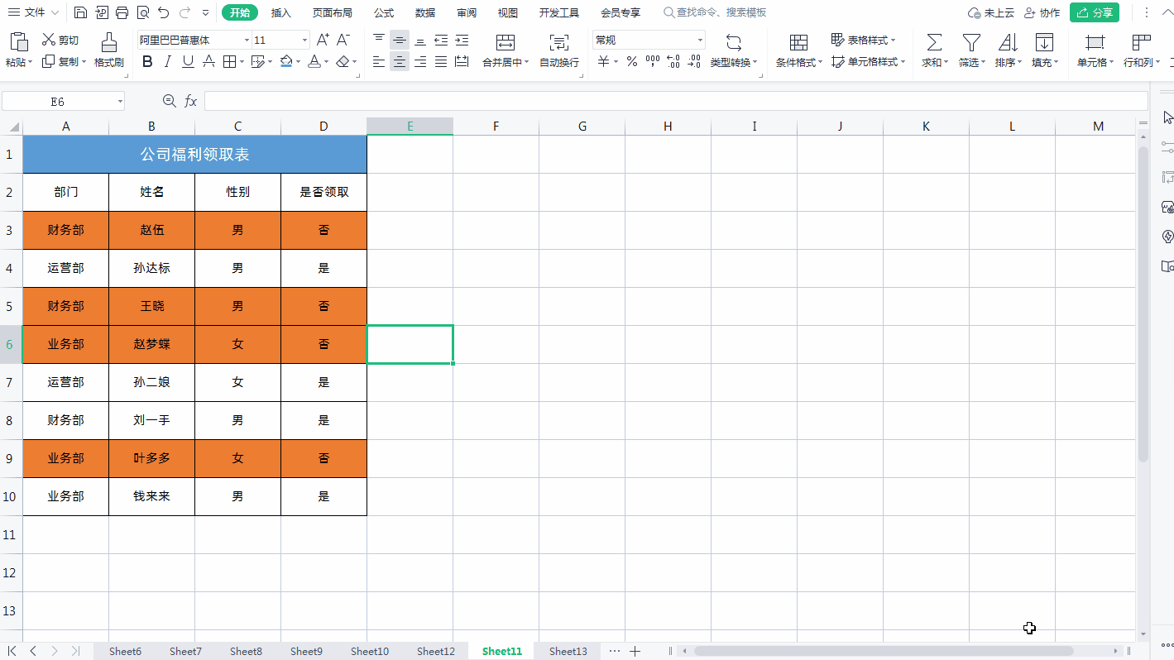Increase font size with A+ icon

[323, 40]
